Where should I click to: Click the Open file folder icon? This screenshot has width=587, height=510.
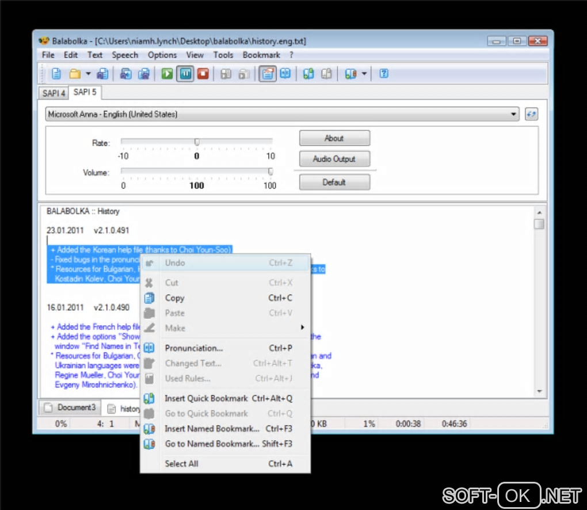[75, 74]
